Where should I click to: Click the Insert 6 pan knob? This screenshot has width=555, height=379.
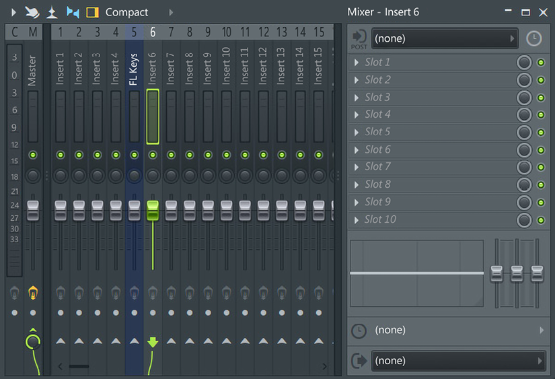click(x=153, y=176)
